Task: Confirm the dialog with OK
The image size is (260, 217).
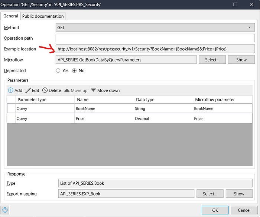Action: click(215, 210)
